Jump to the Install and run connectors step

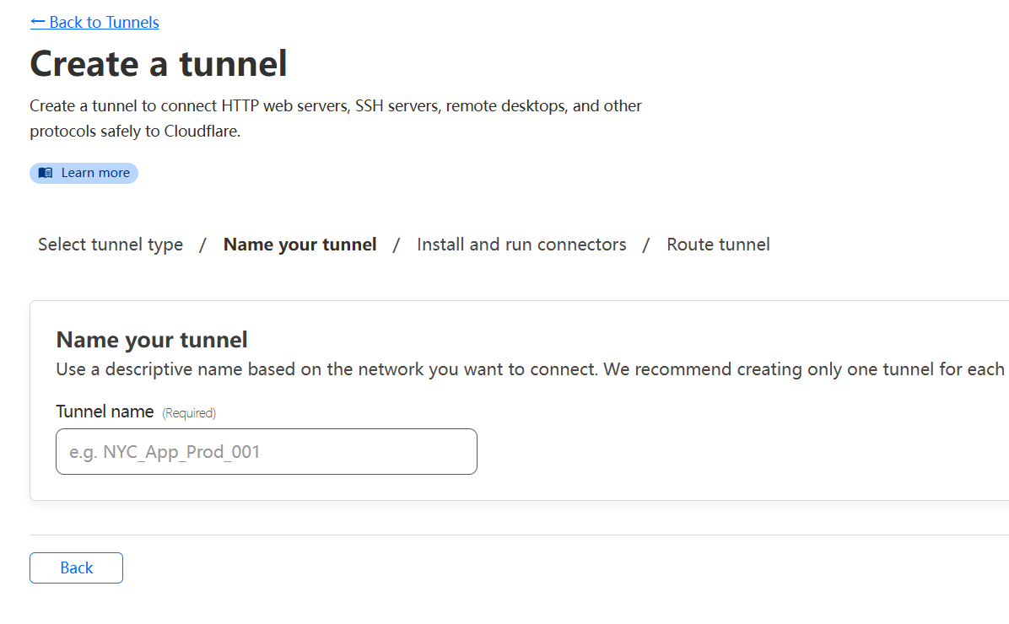[521, 245]
